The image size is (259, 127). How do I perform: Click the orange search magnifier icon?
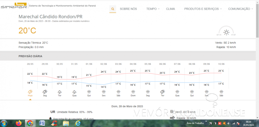[x=113, y=9]
